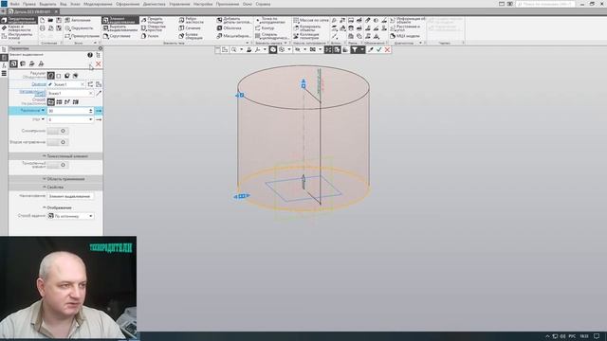Screen dimensions: 607x341
Task: Select first Результат union option icon
Action: click(x=50, y=76)
